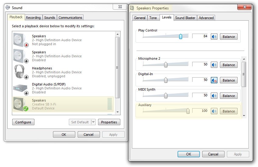Click Cancel in Speakers Properties

pyautogui.click(x=213, y=154)
